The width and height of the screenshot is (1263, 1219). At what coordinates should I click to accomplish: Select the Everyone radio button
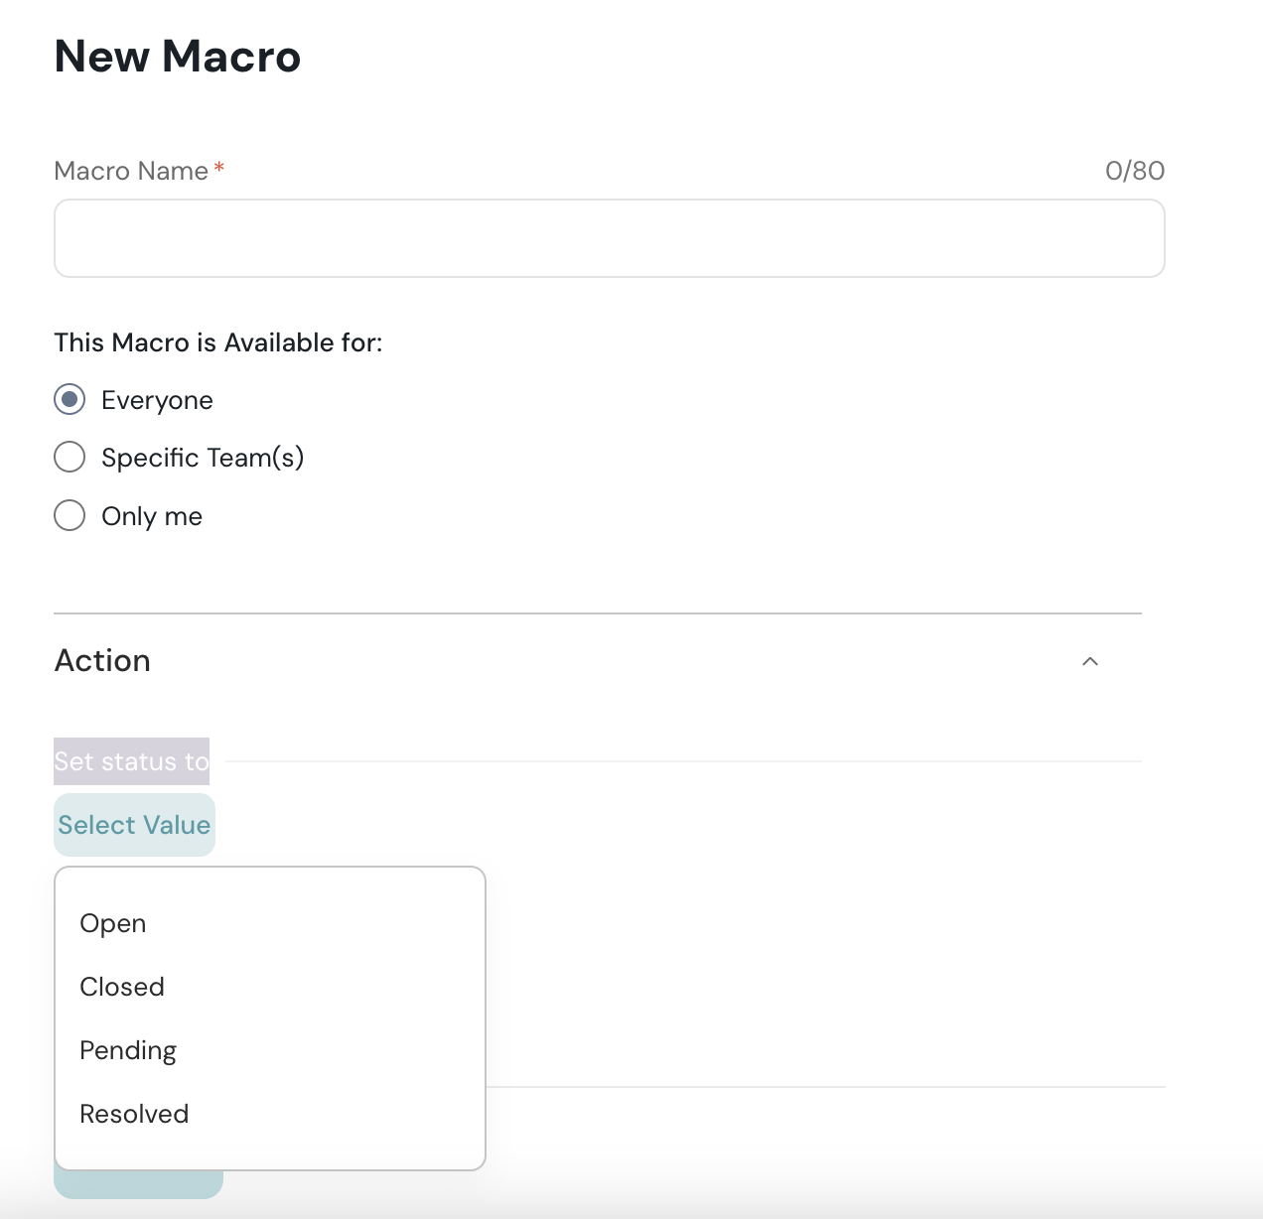point(70,400)
